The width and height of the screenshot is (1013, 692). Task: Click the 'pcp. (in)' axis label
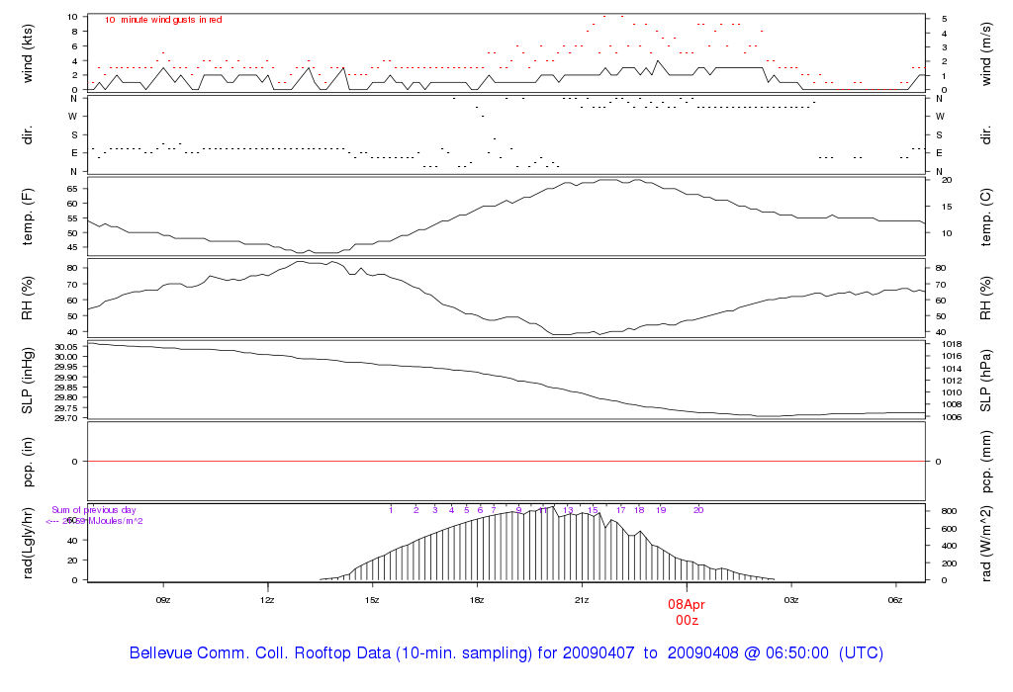point(27,462)
